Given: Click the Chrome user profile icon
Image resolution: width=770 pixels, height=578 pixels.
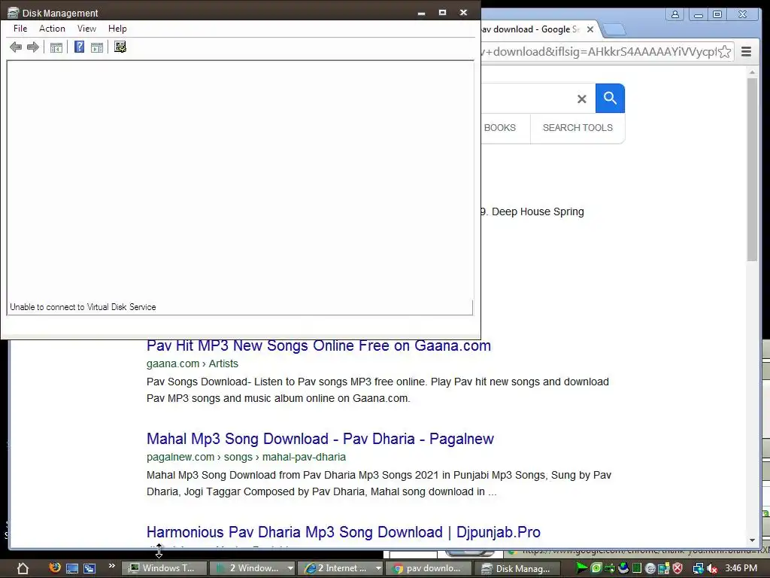Looking at the screenshot, I should coord(675,14).
